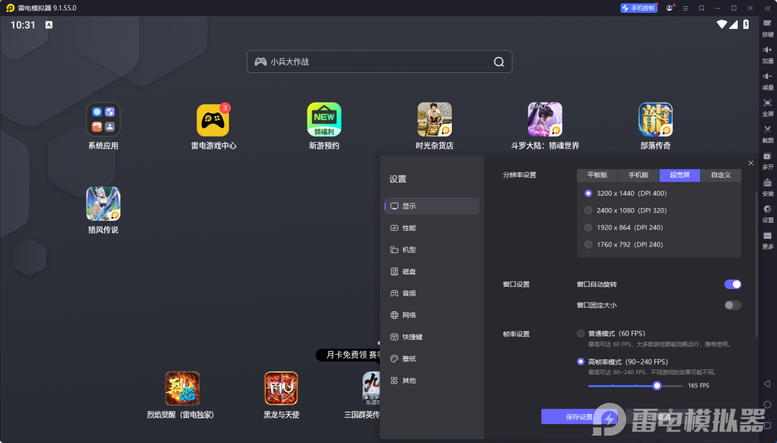The width and height of the screenshot is (777, 443).
Task: Launch the 雷电游戏中心 game center app
Action: (x=214, y=120)
